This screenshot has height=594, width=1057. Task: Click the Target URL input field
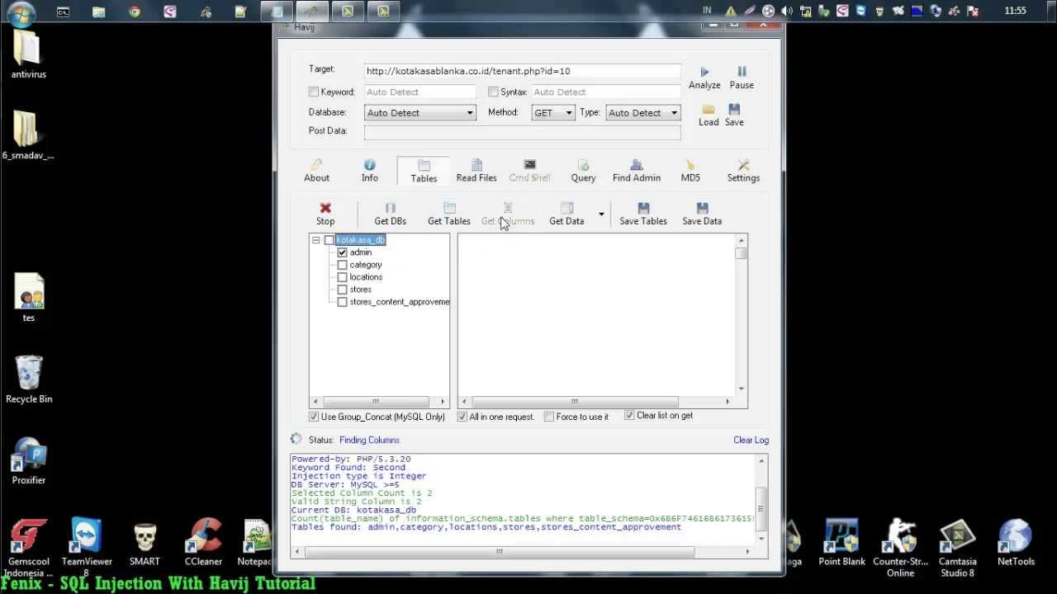point(522,72)
